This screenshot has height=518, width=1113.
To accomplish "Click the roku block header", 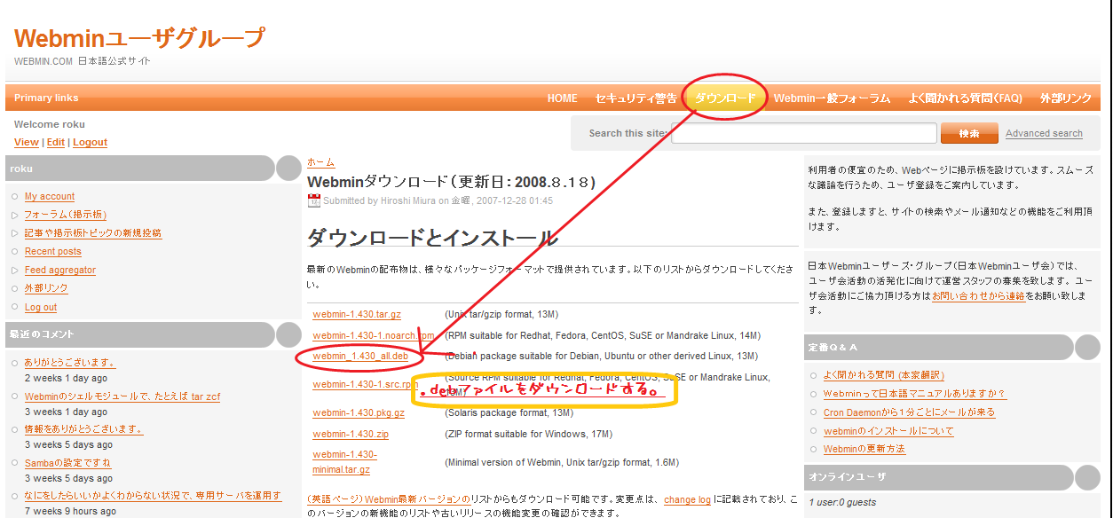I will click(x=154, y=168).
